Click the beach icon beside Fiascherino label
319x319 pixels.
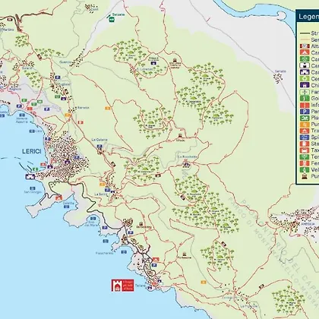tap(124, 252)
